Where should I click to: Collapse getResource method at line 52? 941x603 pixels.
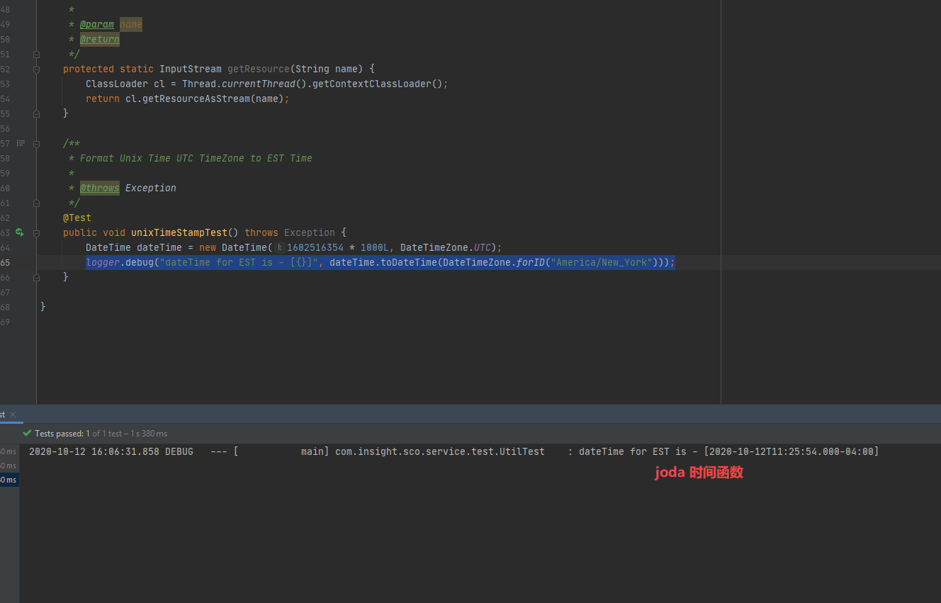(36, 69)
